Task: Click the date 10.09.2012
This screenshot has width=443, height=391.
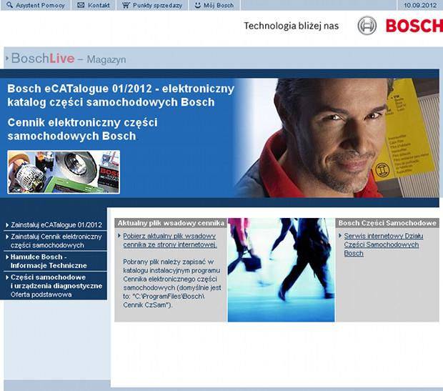Action: coord(420,6)
